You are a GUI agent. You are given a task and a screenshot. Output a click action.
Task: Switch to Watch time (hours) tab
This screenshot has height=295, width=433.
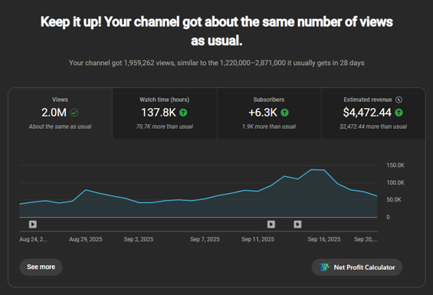(165, 113)
